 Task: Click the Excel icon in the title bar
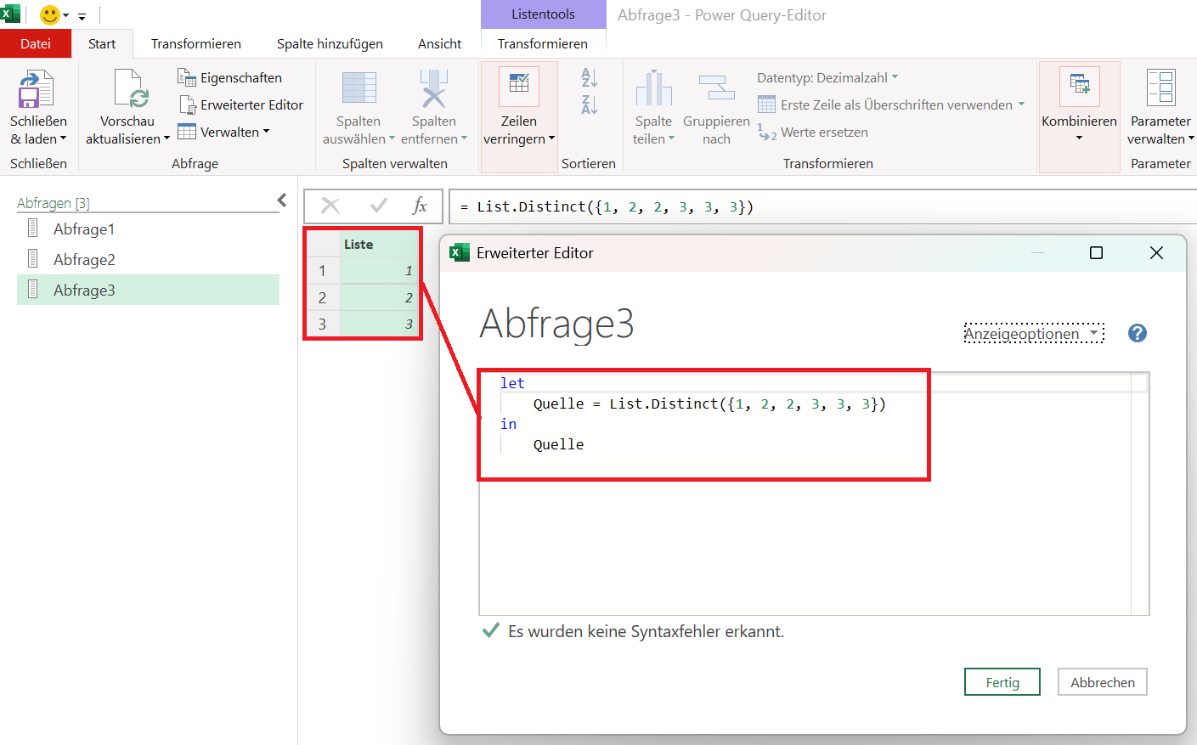point(10,14)
